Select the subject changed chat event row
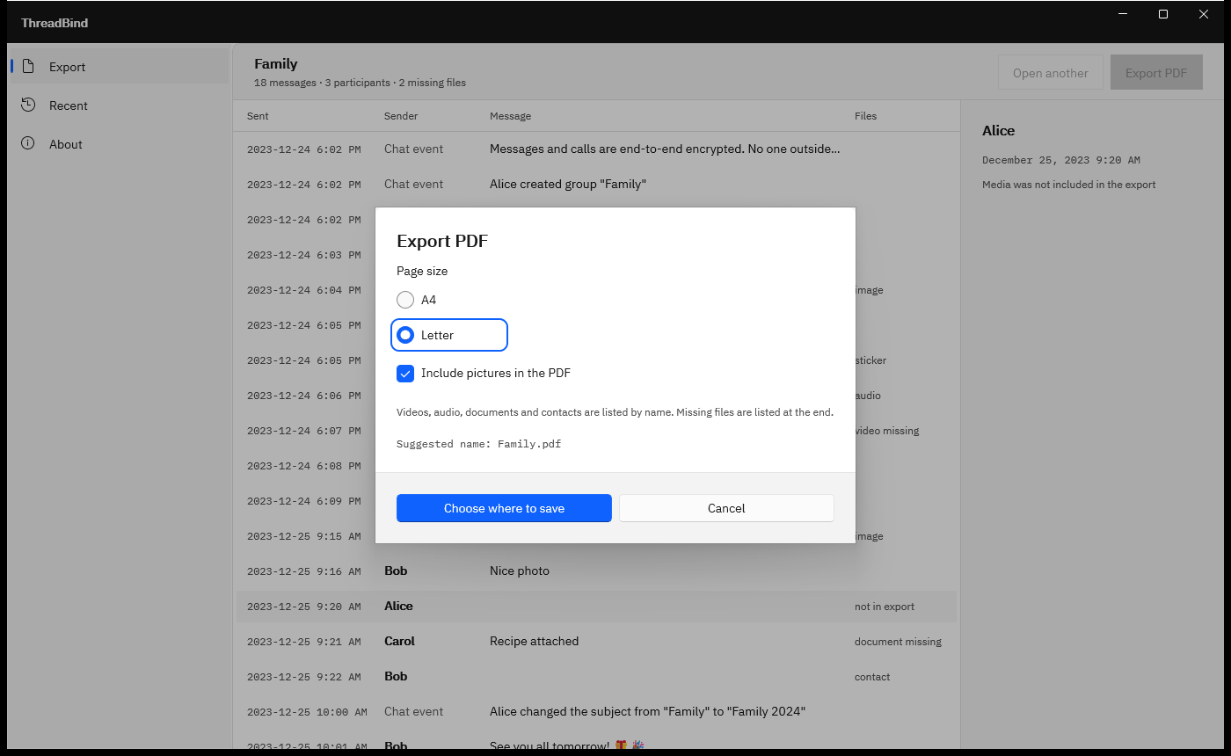Image resolution: width=1231 pixels, height=756 pixels. (596, 712)
